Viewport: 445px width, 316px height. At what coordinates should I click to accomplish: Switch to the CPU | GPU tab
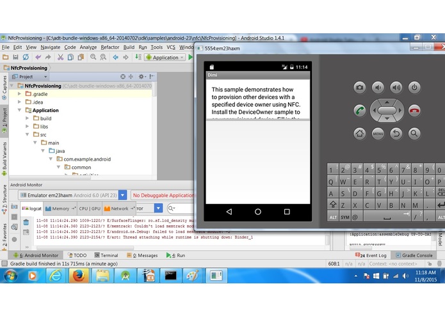point(90,209)
